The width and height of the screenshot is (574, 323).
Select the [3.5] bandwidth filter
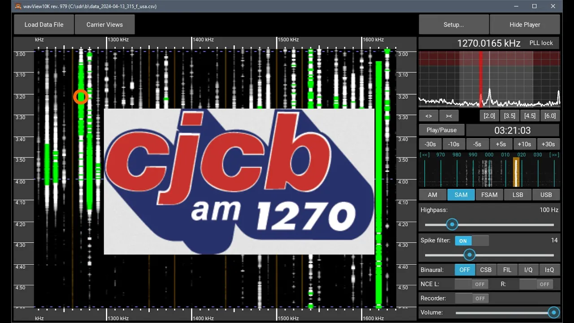(509, 116)
